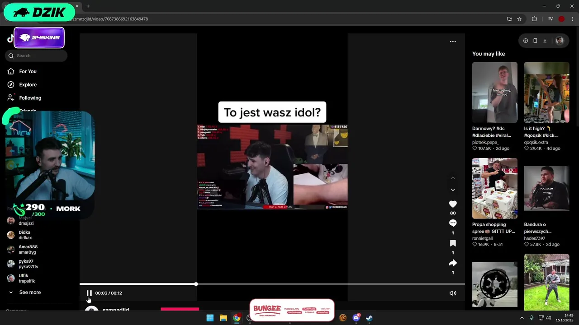Image resolution: width=579 pixels, height=325 pixels.
Task: Open the 'Propa shopping spree' video thumbnail
Action: tap(495, 188)
